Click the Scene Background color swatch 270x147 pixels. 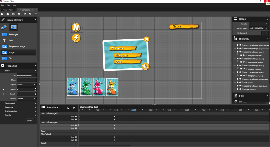pos(263,33)
